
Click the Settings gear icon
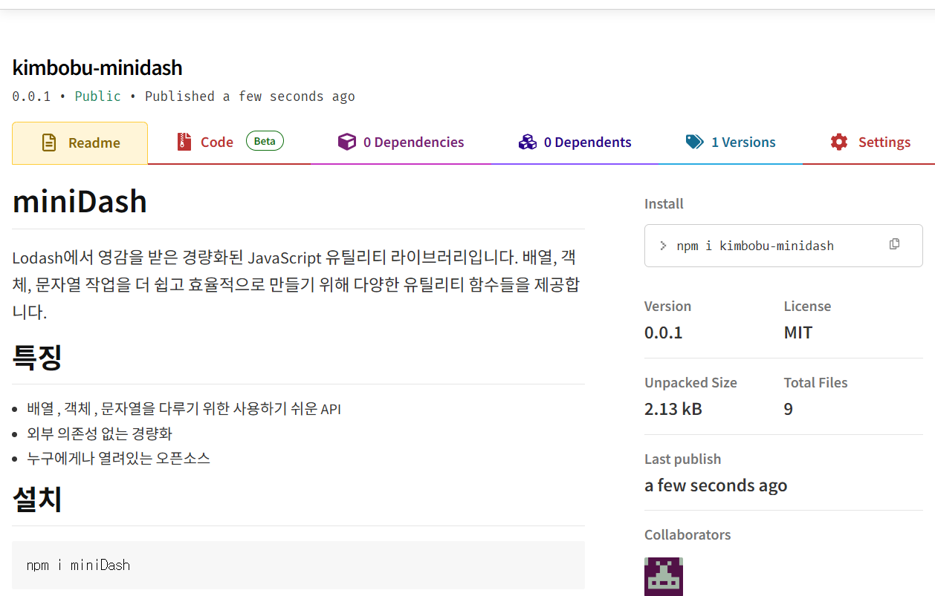point(839,142)
